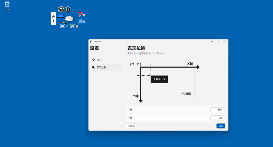Screen dimensions: 273x147
Task: Click the TV weather app icon in title bar
Action: tap(91, 42)
